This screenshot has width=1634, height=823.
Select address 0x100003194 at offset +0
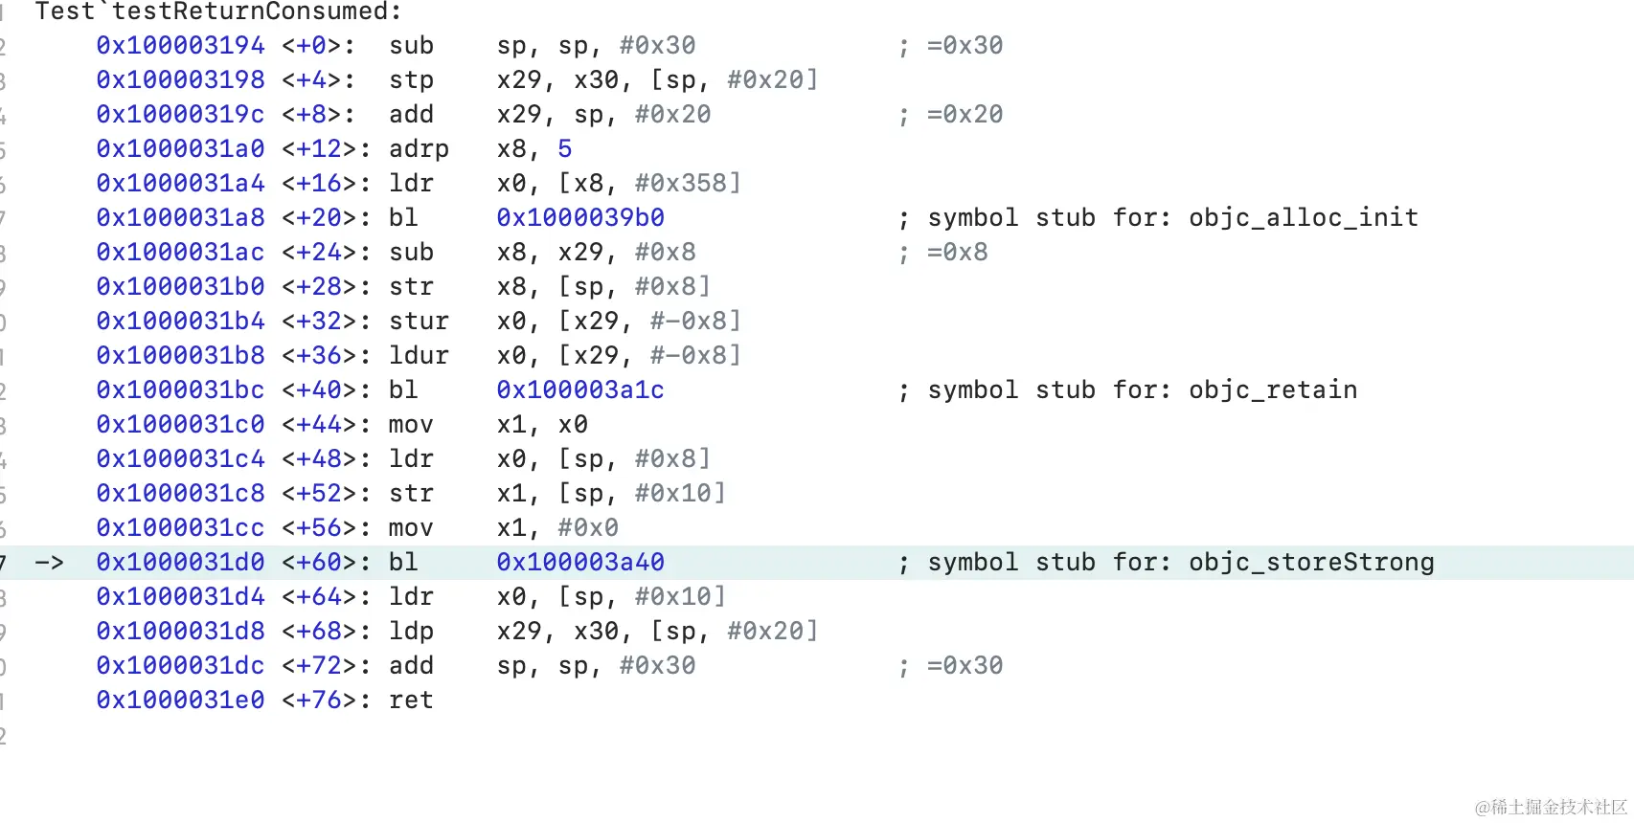180,46
